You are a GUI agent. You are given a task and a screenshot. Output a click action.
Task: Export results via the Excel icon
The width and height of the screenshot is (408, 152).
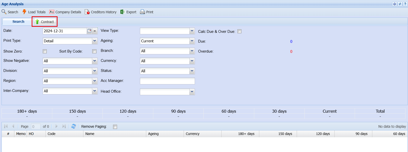123,12
